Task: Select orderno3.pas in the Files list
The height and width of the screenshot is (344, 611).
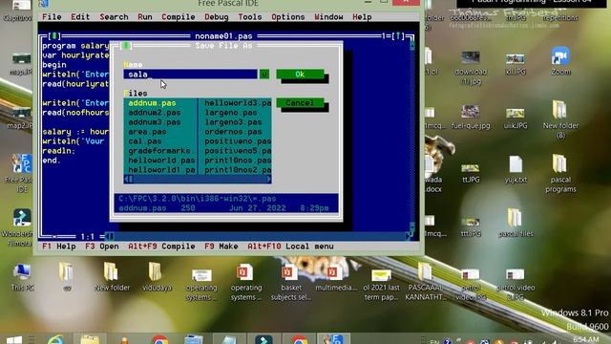Action: point(233,132)
